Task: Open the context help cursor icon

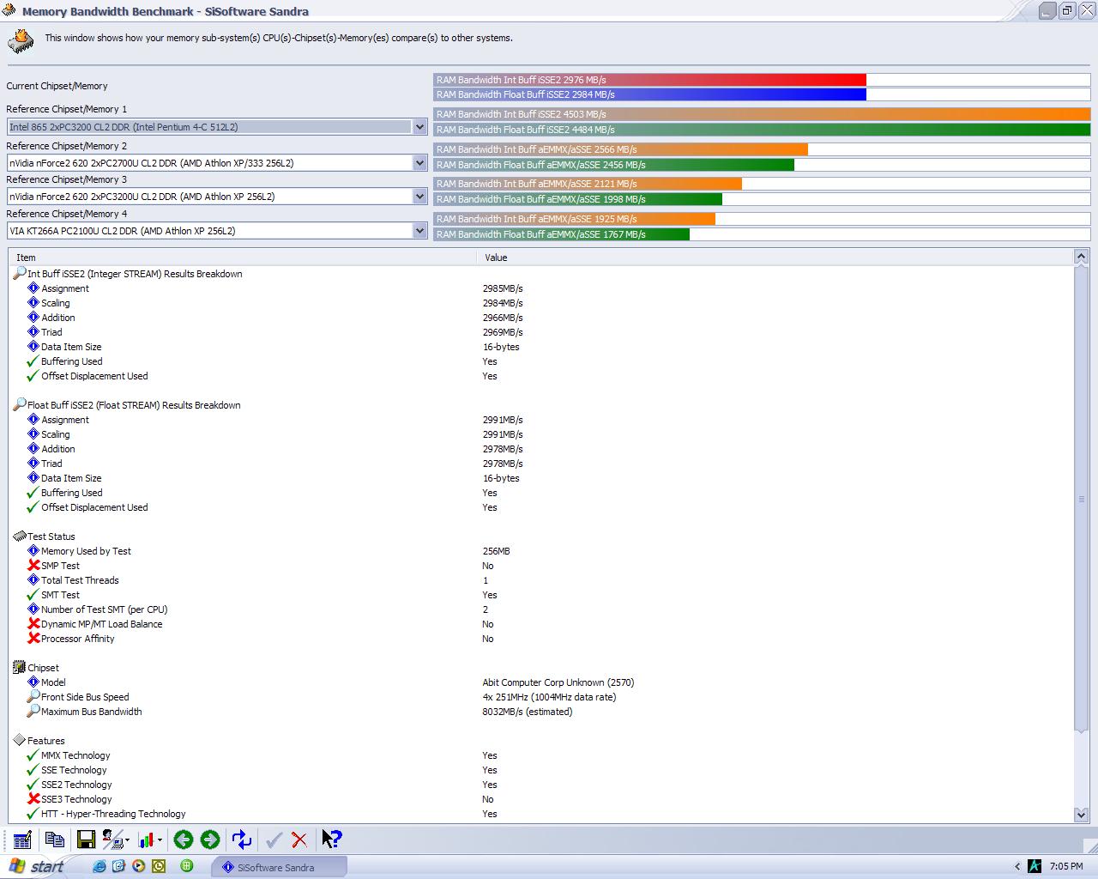Action: (x=331, y=840)
